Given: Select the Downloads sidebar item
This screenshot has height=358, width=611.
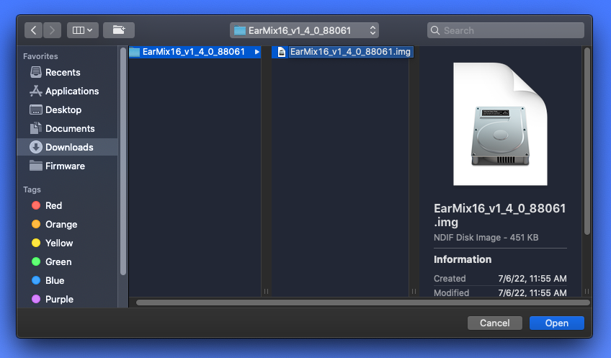Looking at the screenshot, I should pyautogui.click(x=68, y=147).
